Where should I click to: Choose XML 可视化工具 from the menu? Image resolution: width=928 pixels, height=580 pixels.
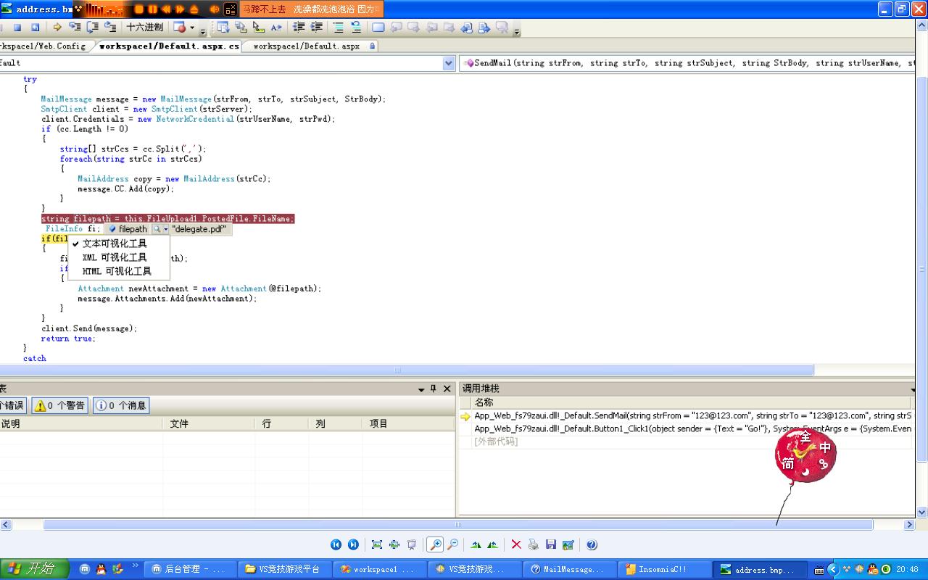[115, 257]
